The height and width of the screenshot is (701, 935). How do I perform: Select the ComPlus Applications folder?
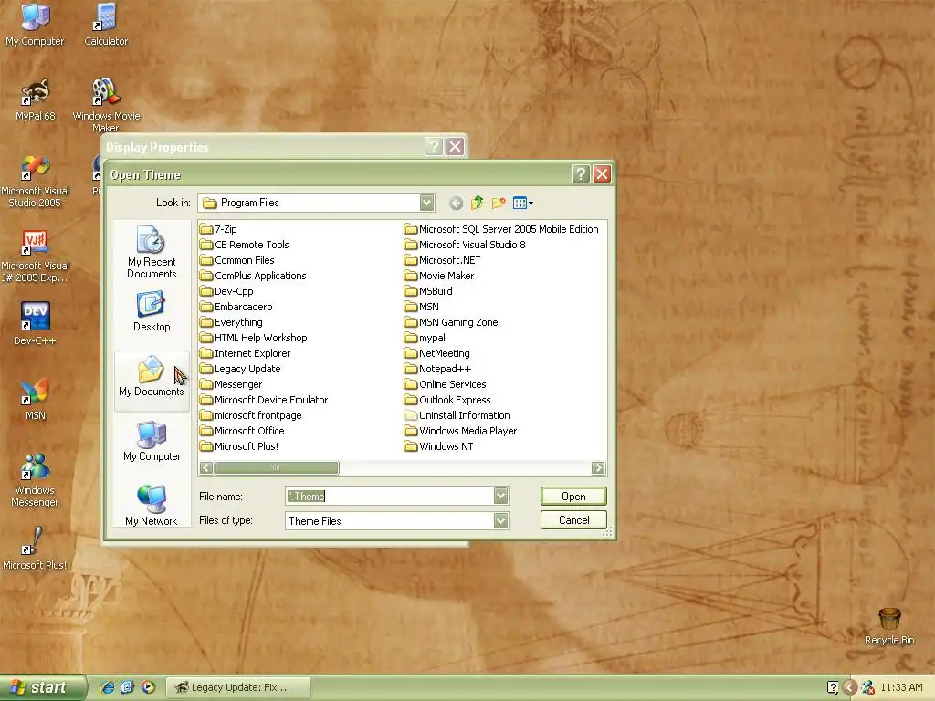click(x=254, y=276)
